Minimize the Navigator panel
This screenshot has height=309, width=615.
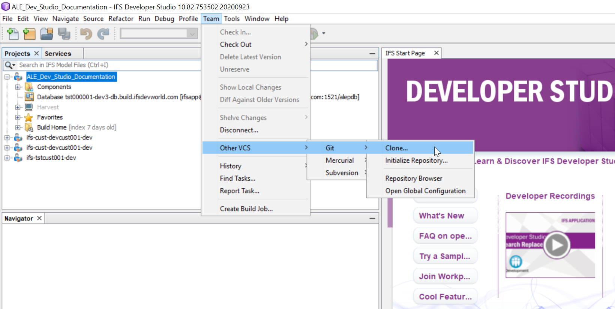pos(372,218)
